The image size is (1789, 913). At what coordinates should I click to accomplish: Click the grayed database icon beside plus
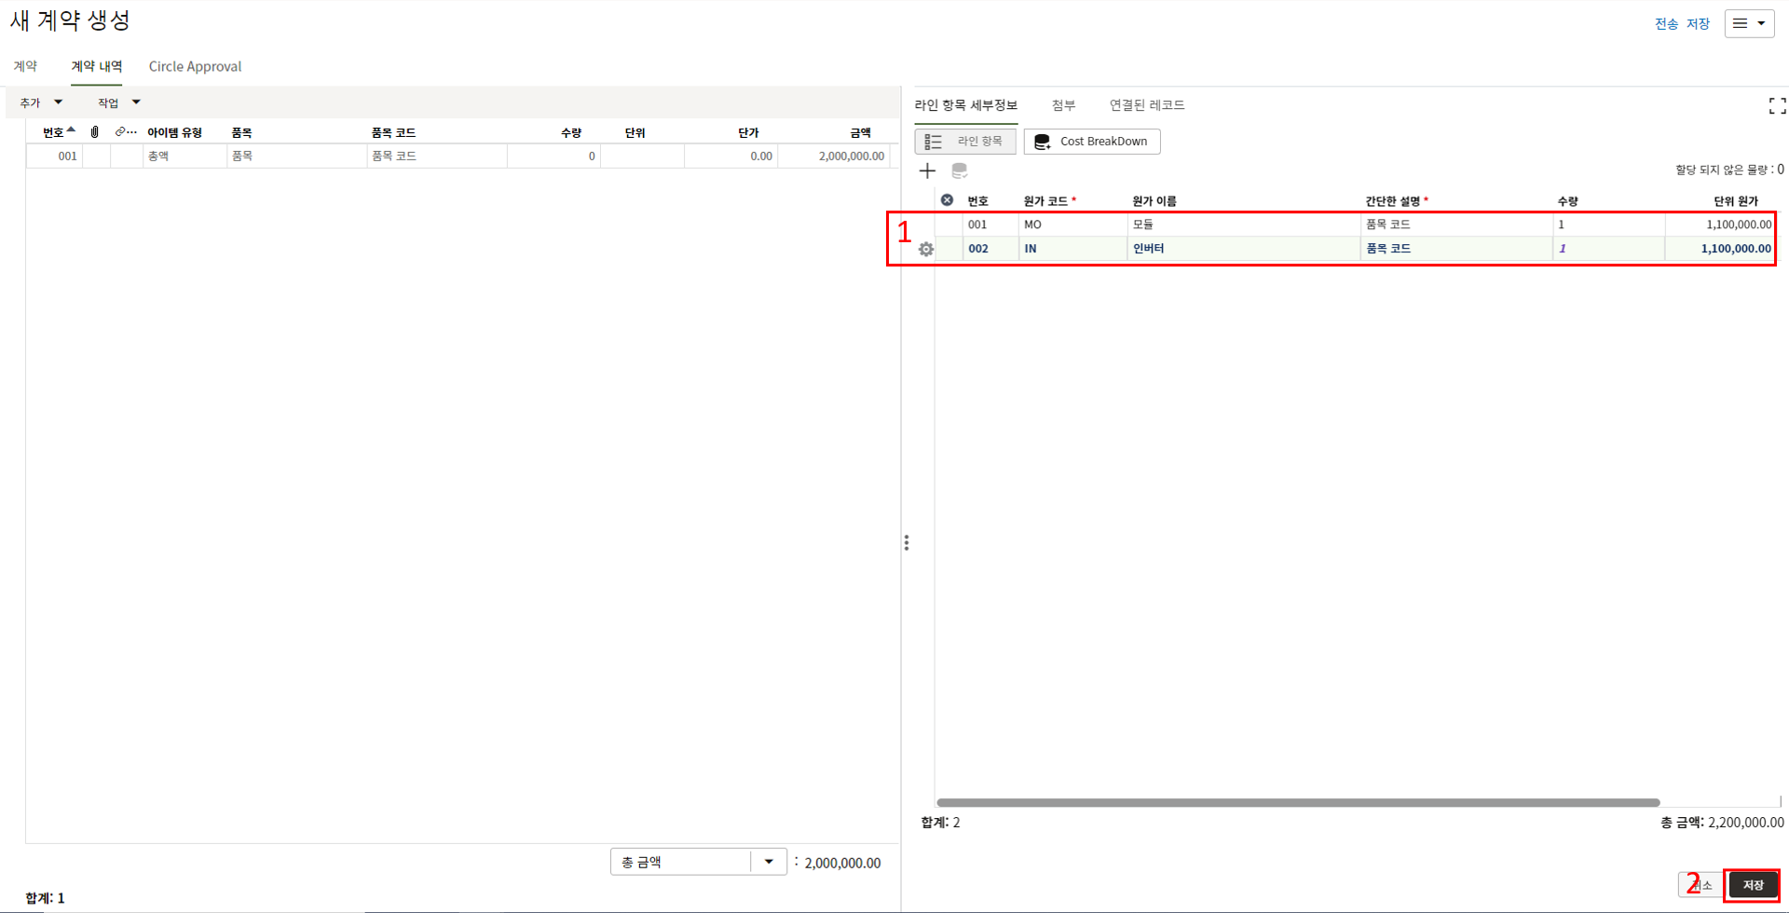coord(959,170)
